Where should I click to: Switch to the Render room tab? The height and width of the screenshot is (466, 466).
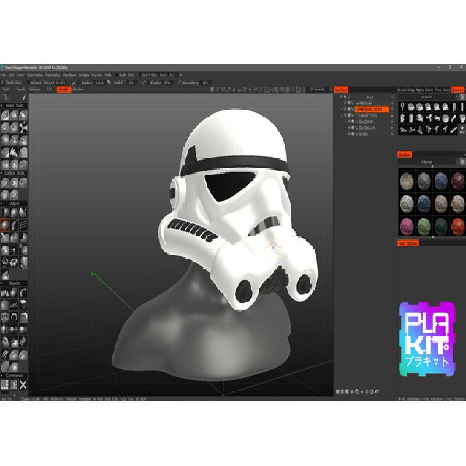click(x=78, y=89)
